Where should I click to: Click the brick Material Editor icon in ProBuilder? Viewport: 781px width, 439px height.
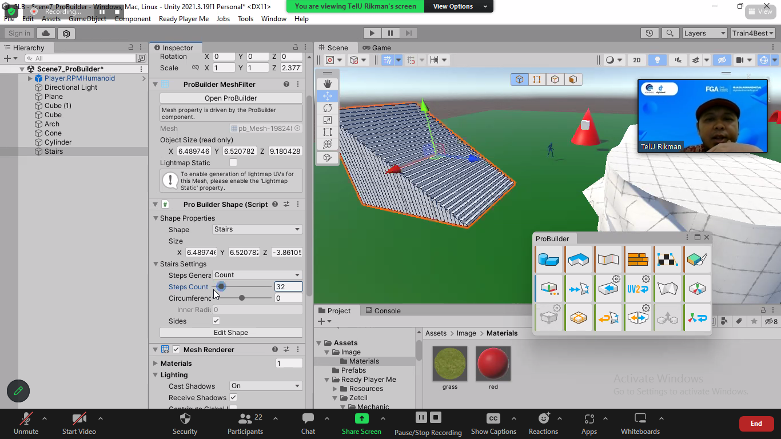637,260
